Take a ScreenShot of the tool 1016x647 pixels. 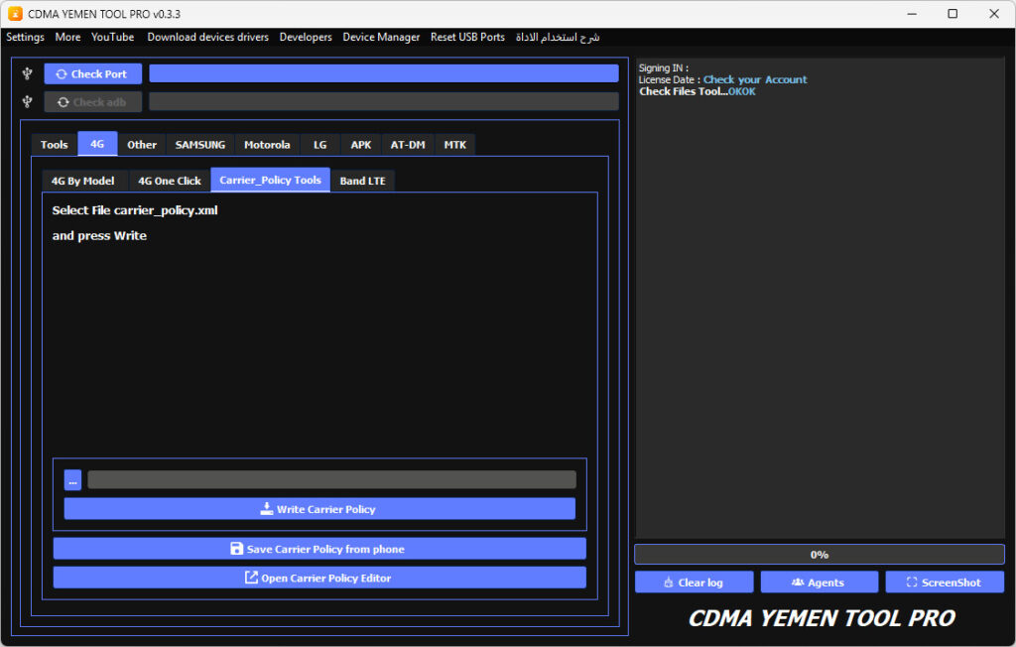click(x=944, y=582)
